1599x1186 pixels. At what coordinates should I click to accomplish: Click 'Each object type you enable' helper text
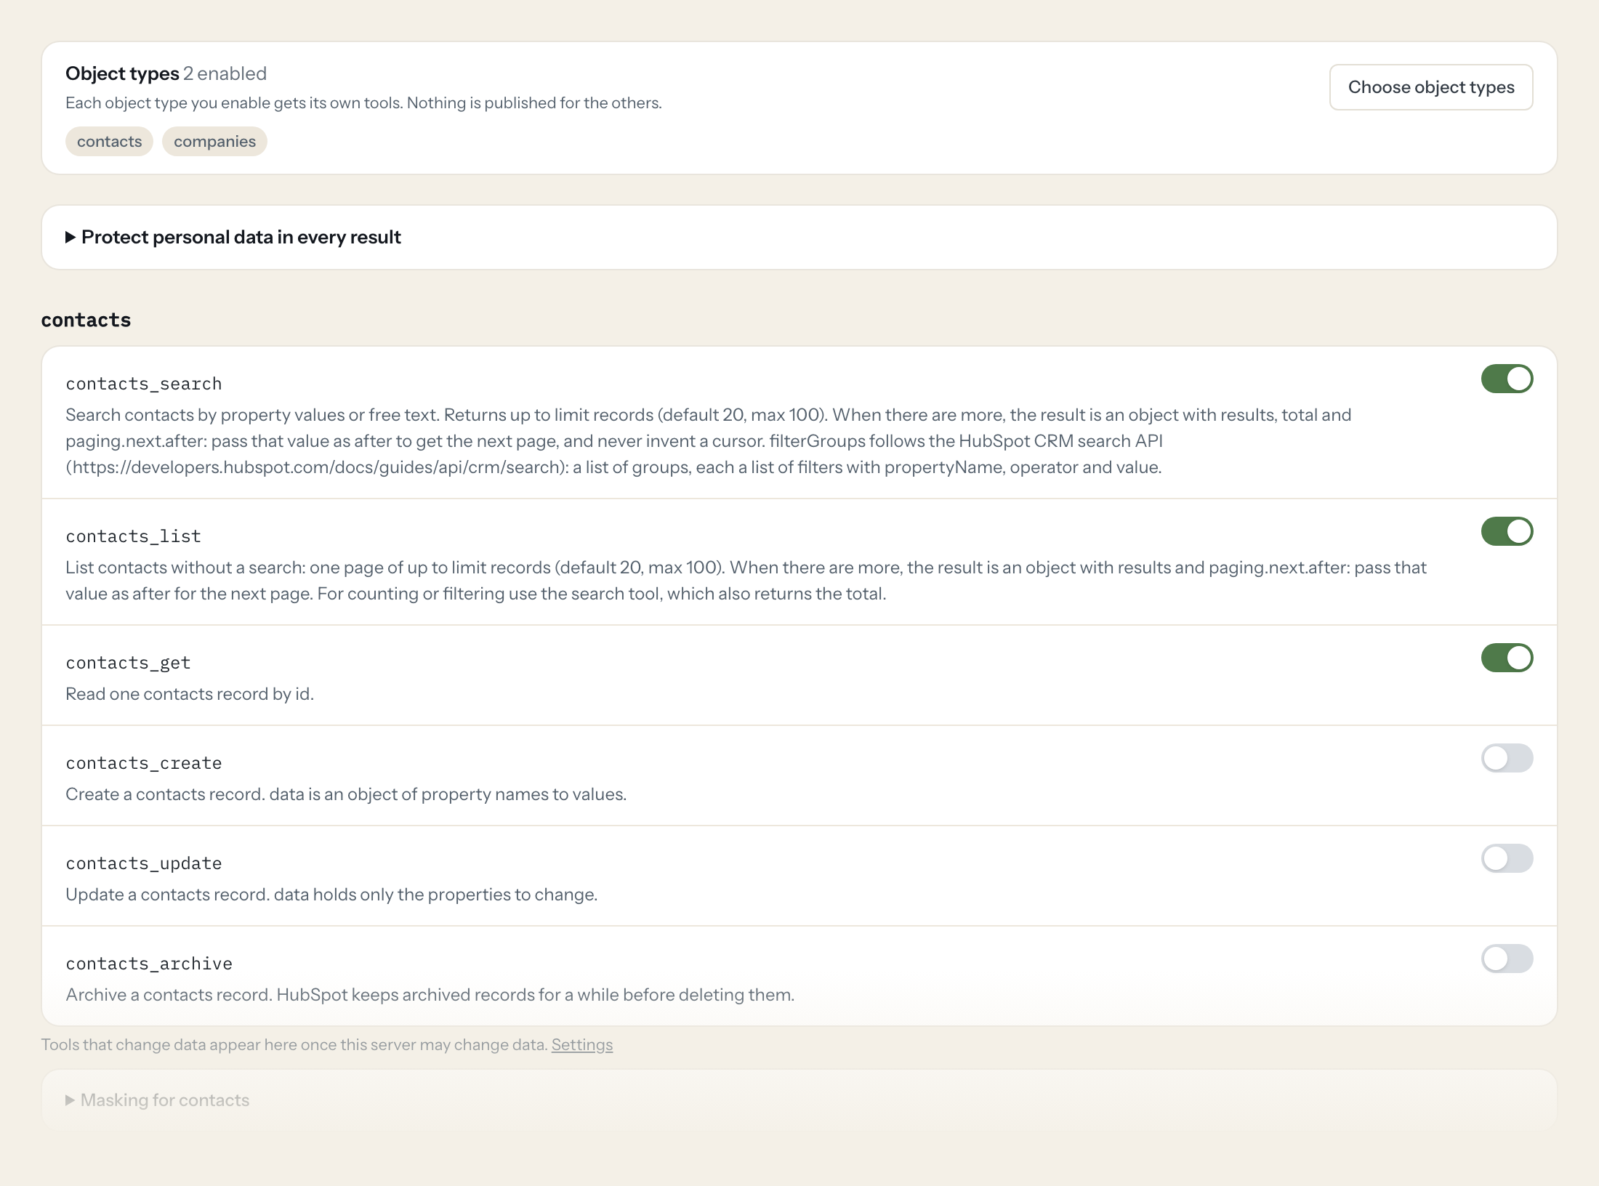point(363,103)
